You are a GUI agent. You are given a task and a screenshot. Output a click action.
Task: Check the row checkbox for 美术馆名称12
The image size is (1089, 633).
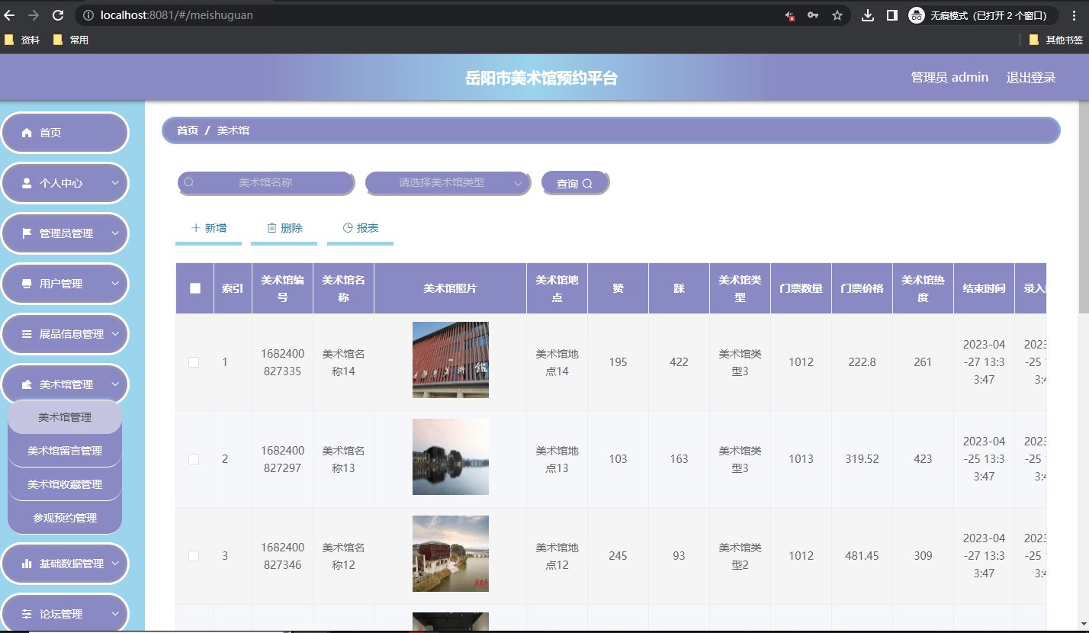[x=194, y=556]
